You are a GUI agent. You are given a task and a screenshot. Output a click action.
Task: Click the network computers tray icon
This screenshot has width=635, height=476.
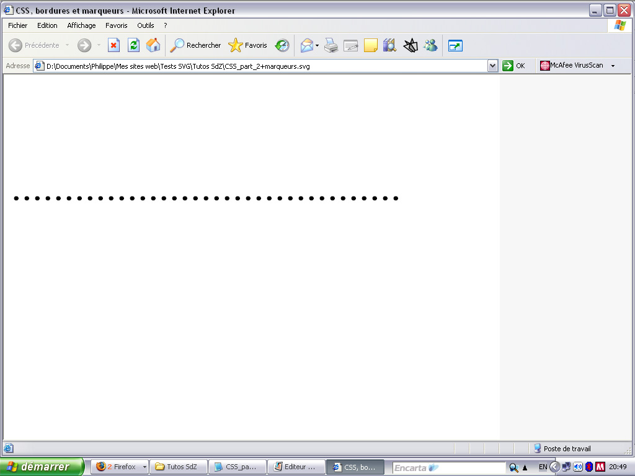pyautogui.click(x=566, y=467)
